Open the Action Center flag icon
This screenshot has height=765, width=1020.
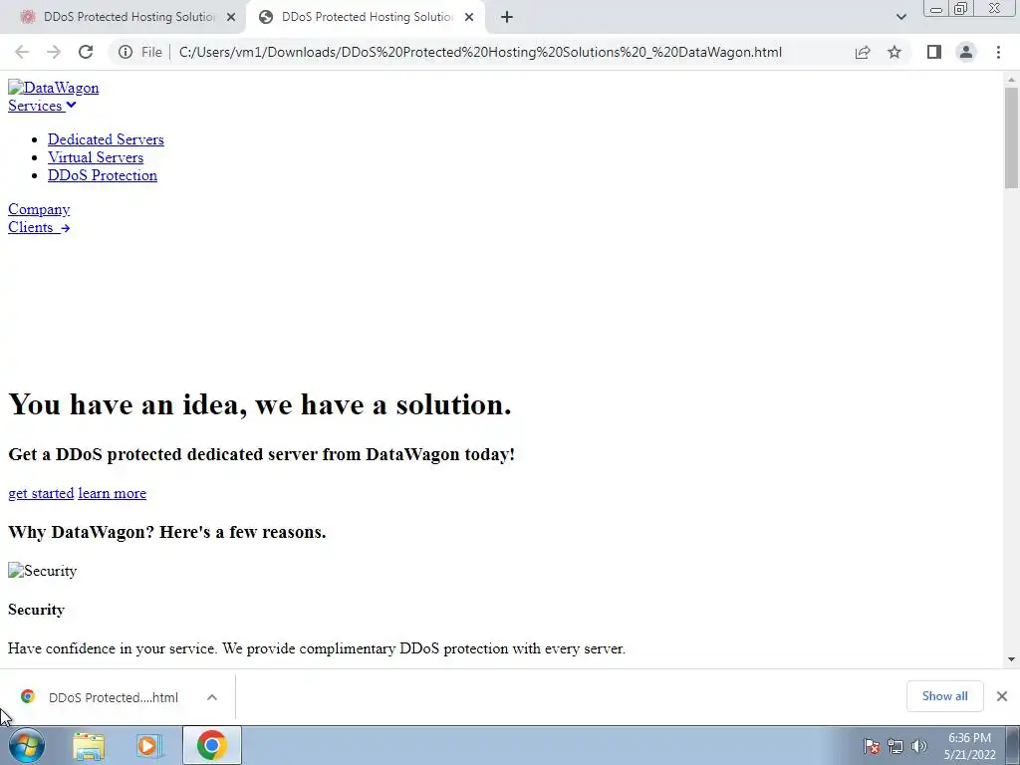(x=871, y=746)
